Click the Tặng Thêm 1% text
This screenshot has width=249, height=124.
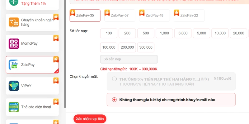pos(34,3)
